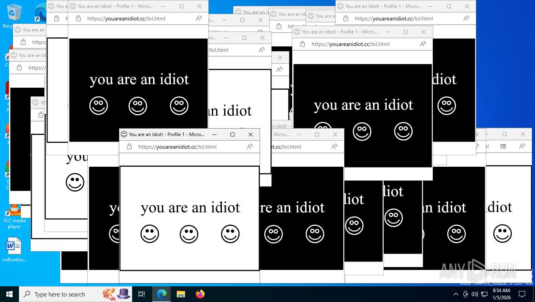Image resolution: width=535 pixels, height=302 pixels.
Task: Click the Edge icon on the taskbar
Action: tap(161, 294)
